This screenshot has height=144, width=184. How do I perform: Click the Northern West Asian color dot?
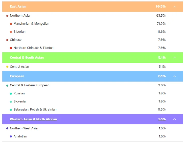7,128
